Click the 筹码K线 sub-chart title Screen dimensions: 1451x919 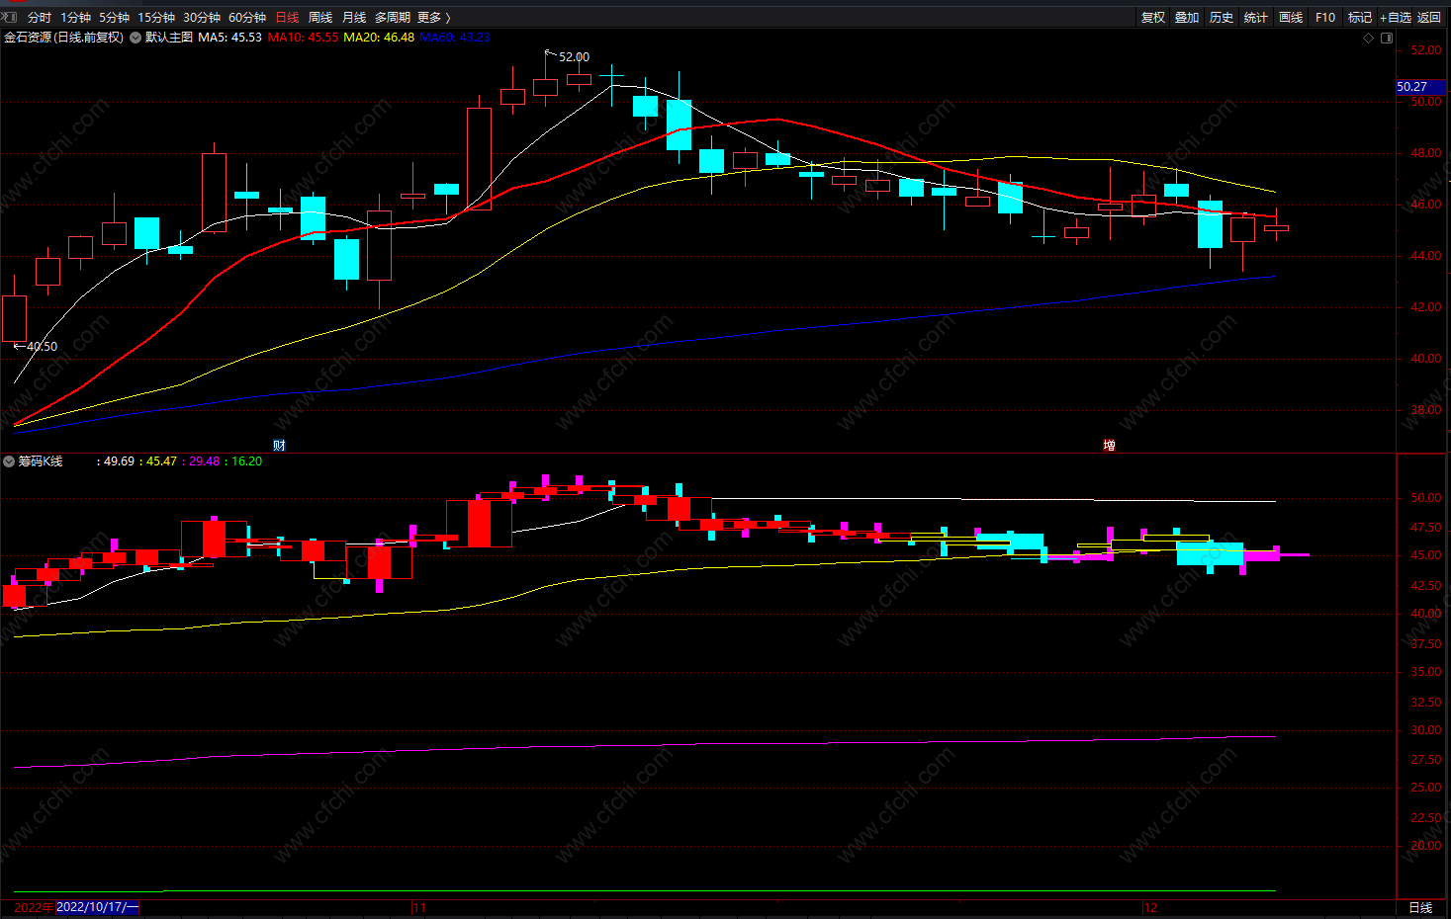[x=40, y=461]
